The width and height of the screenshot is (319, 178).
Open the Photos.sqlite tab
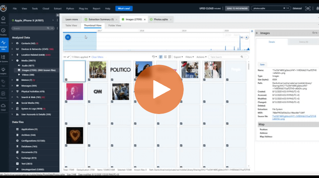click(161, 19)
